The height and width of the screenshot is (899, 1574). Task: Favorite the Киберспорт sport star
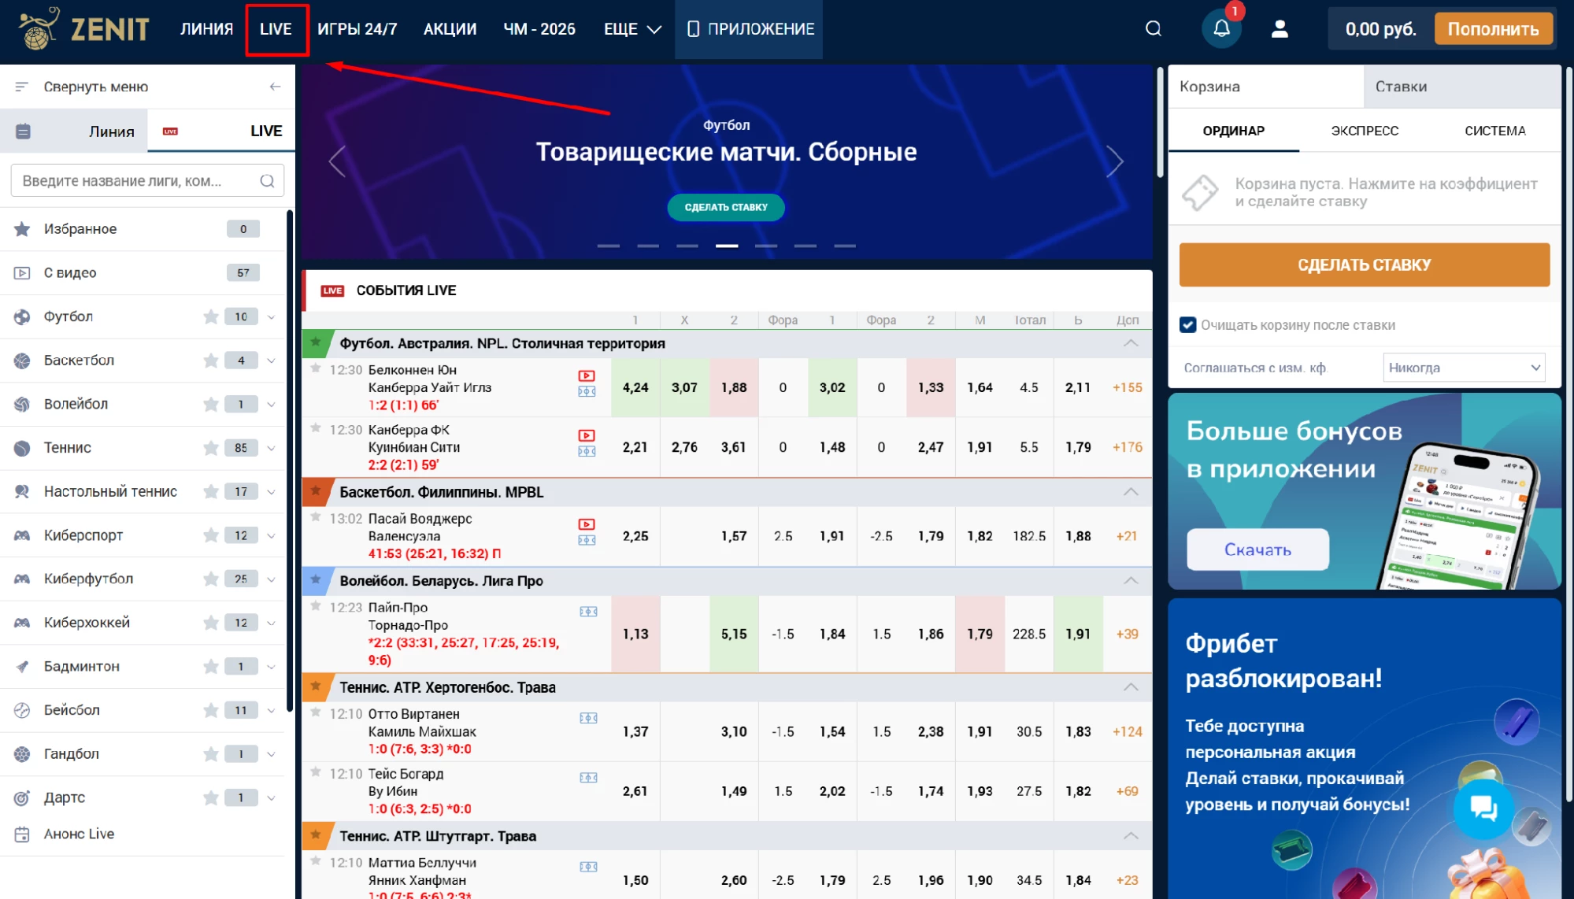[x=210, y=535]
